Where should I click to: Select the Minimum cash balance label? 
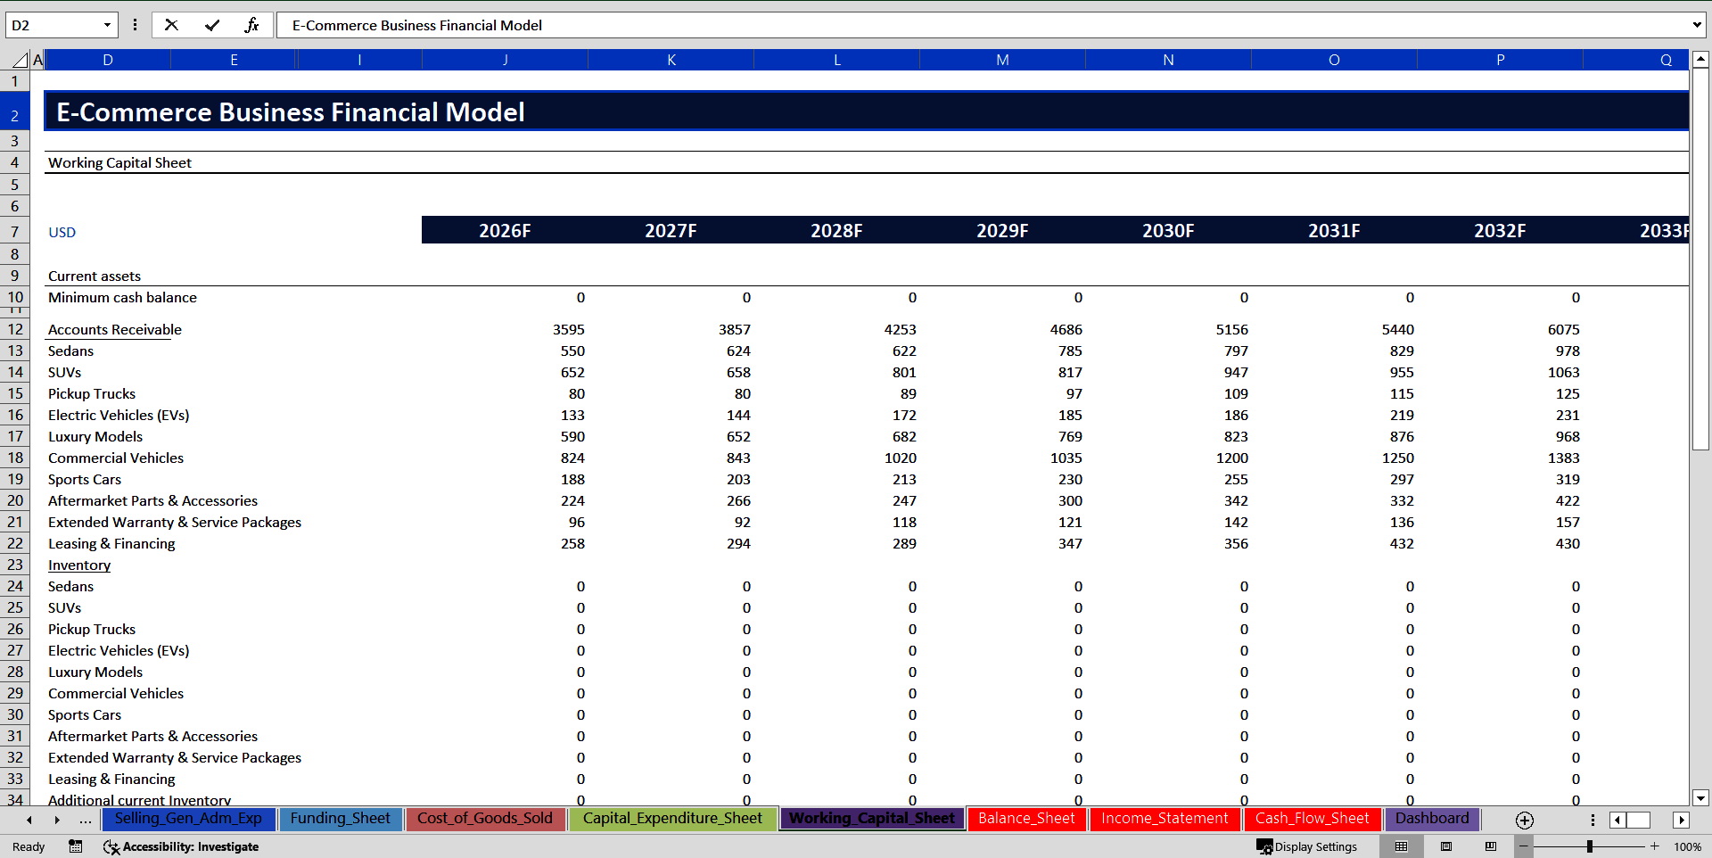[122, 297]
